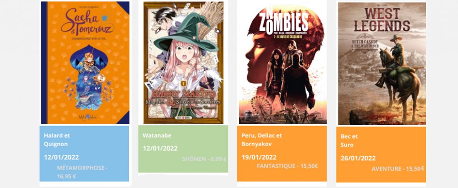Select the FANTASTIQUE - 15,50€ label
The width and height of the screenshot is (458, 188).
(288, 166)
